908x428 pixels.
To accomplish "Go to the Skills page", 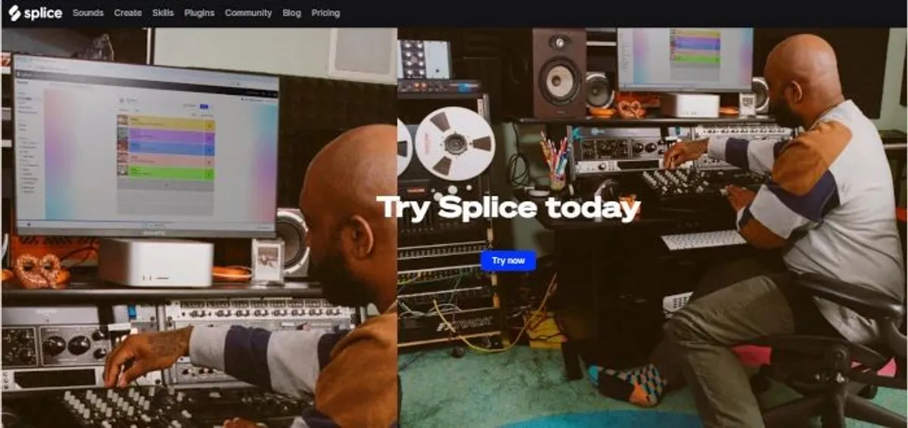I will 163,13.
